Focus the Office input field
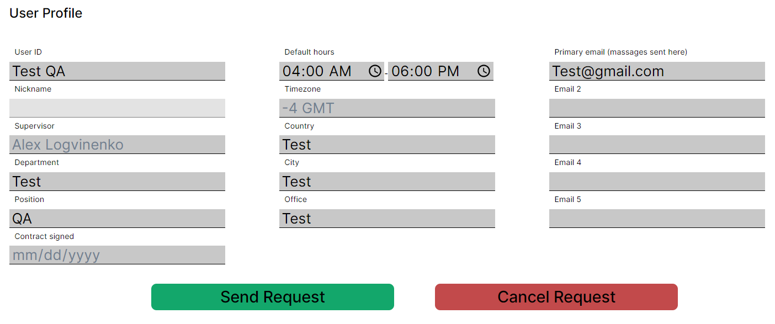The width and height of the screenshot is (775, 324). tap(387, 219)
